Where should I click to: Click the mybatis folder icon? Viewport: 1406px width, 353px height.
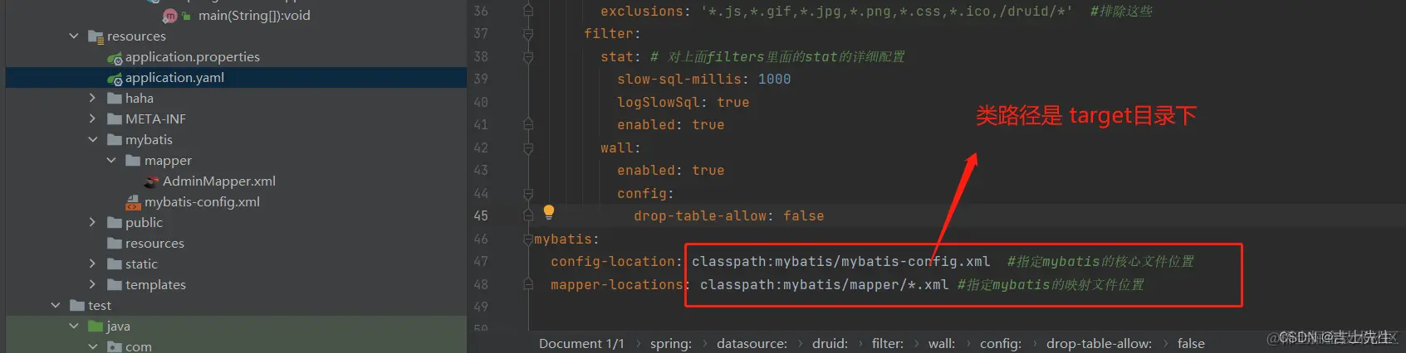[115, 140]
